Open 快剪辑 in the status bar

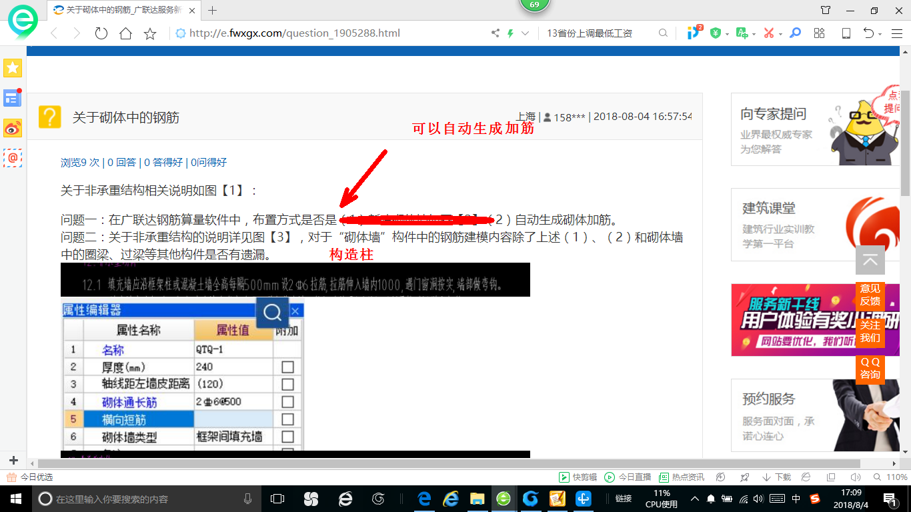click(578, 477)
